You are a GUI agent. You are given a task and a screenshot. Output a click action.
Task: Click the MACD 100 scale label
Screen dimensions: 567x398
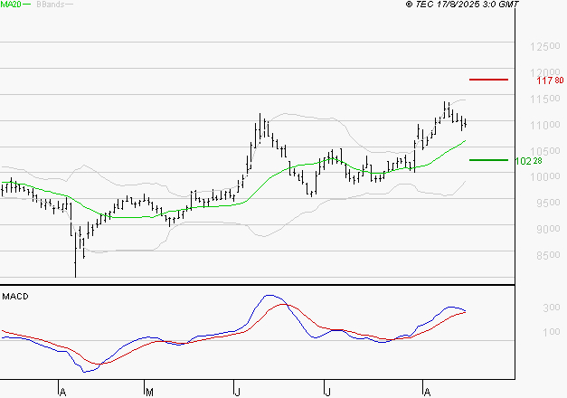[x=552, y=332]
